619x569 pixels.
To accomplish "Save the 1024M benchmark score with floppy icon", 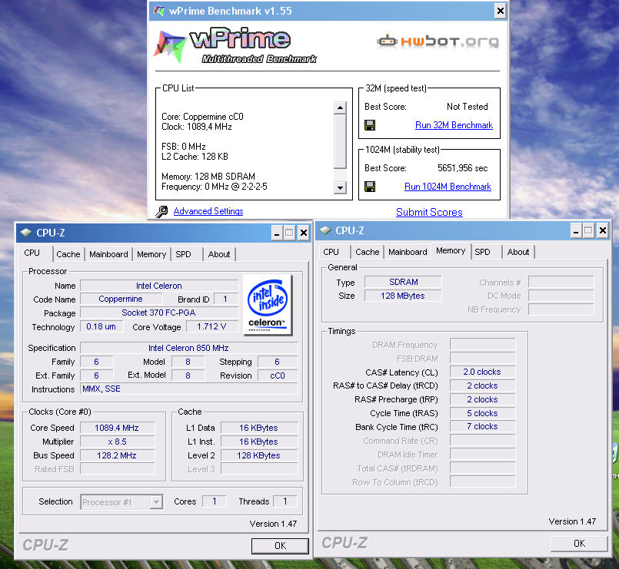I will (370, 187).
